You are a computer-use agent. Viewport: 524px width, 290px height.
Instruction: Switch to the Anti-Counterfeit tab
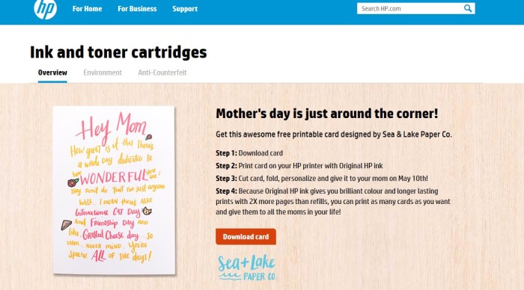pyautogui.click(x=162, y=72)
